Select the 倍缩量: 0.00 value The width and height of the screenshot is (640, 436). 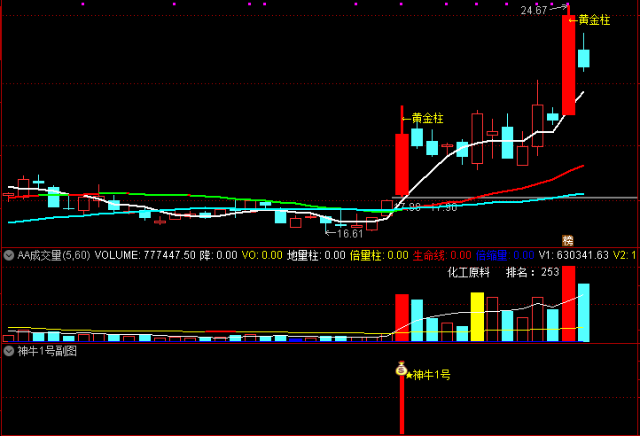(505, 255)
